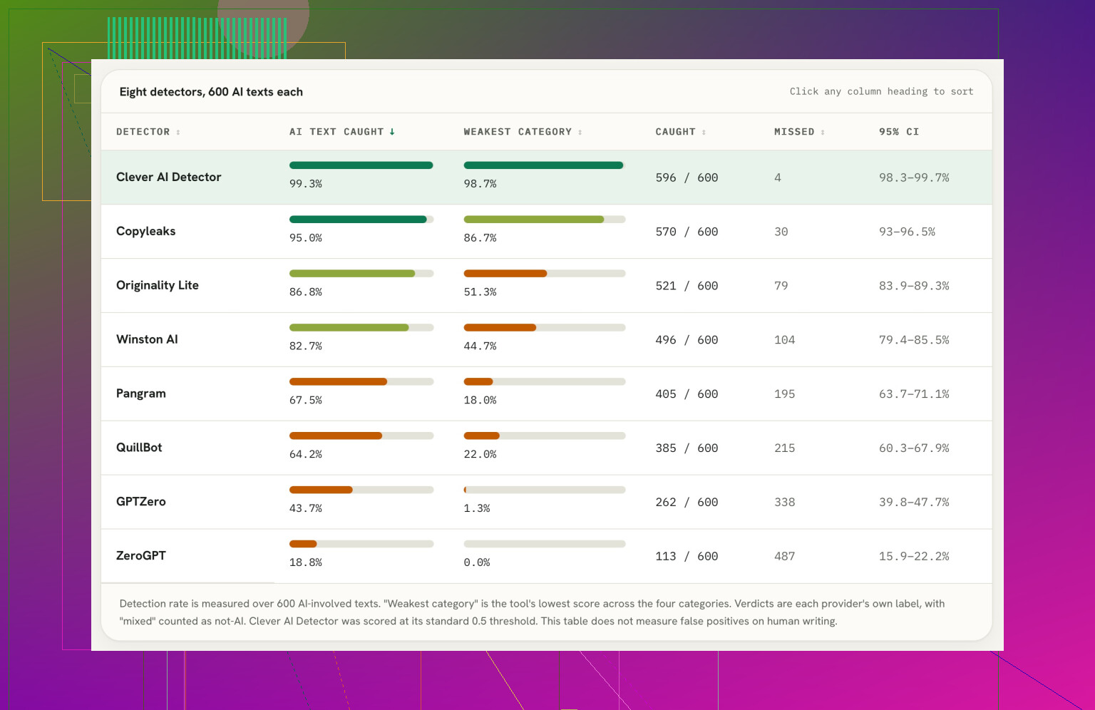The width and height of the screenshot is (1095, 710).
Task: Click the "496 / 600" caught count
Action: (687, 341)
